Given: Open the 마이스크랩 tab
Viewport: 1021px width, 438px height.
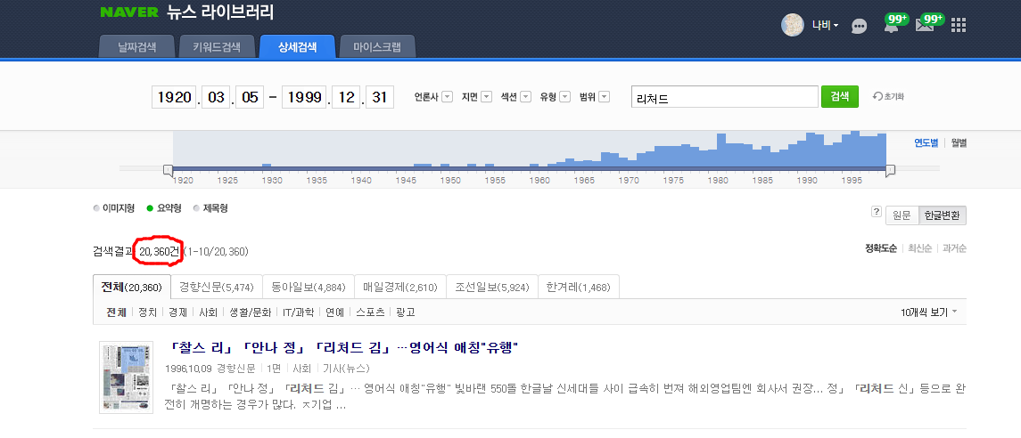Looking at the screenshot, I should click(x=377, y=47).
